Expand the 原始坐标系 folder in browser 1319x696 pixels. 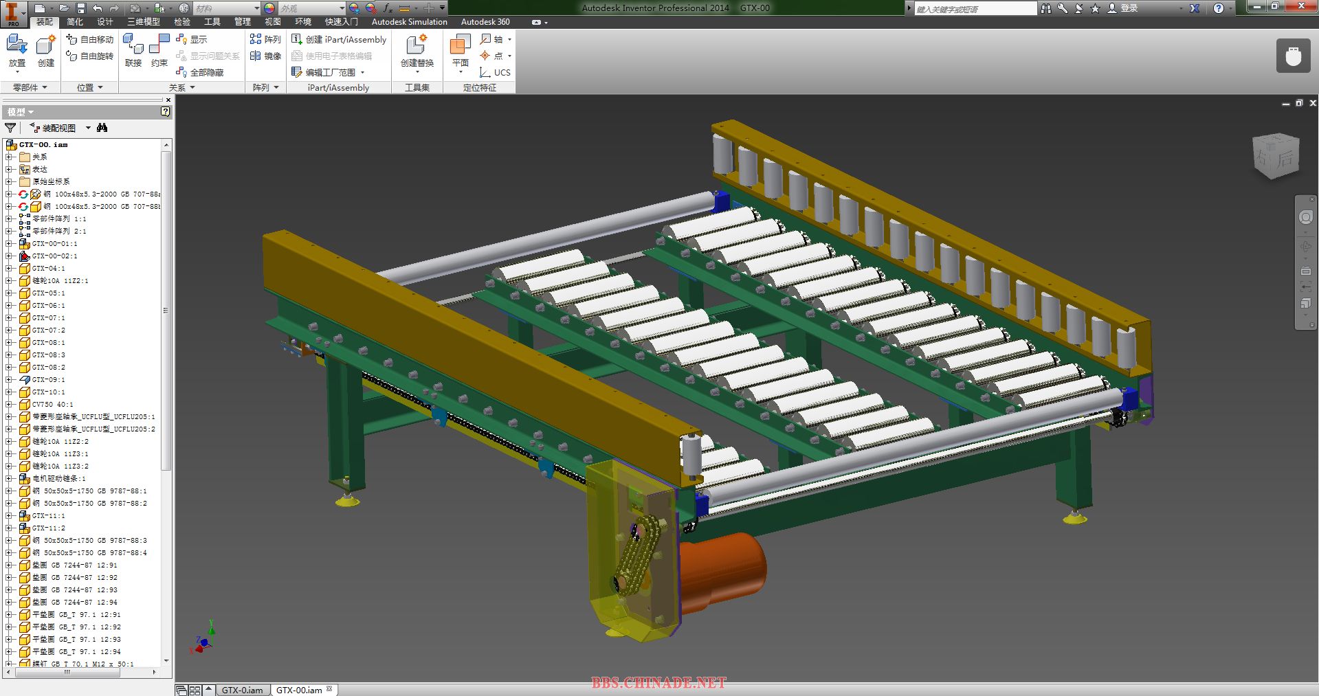8,182
